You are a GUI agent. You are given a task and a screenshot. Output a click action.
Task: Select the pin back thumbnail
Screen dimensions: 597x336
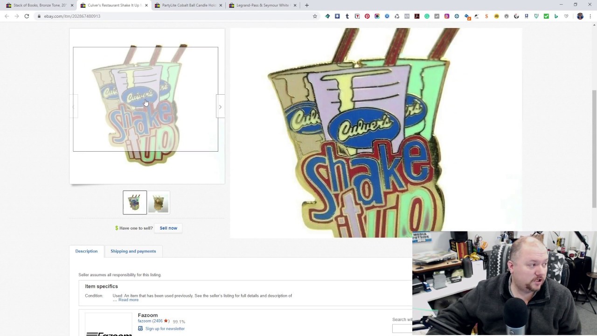coord(159,203)
